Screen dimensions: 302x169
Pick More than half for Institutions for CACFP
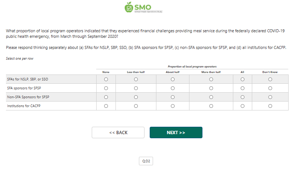211,106
